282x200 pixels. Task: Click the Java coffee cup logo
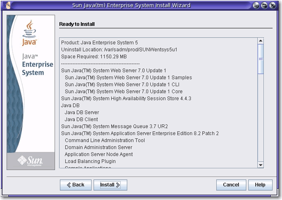(29, 33)
